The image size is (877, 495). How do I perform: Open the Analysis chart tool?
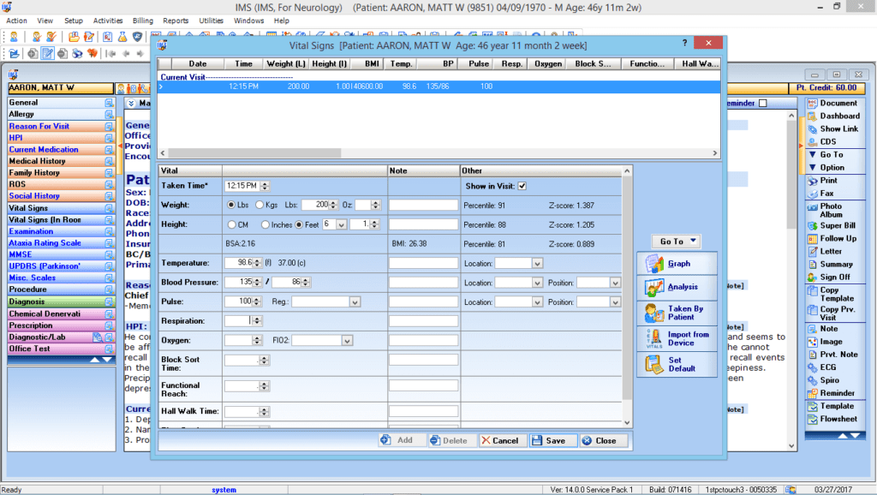[x=653, y=288]
